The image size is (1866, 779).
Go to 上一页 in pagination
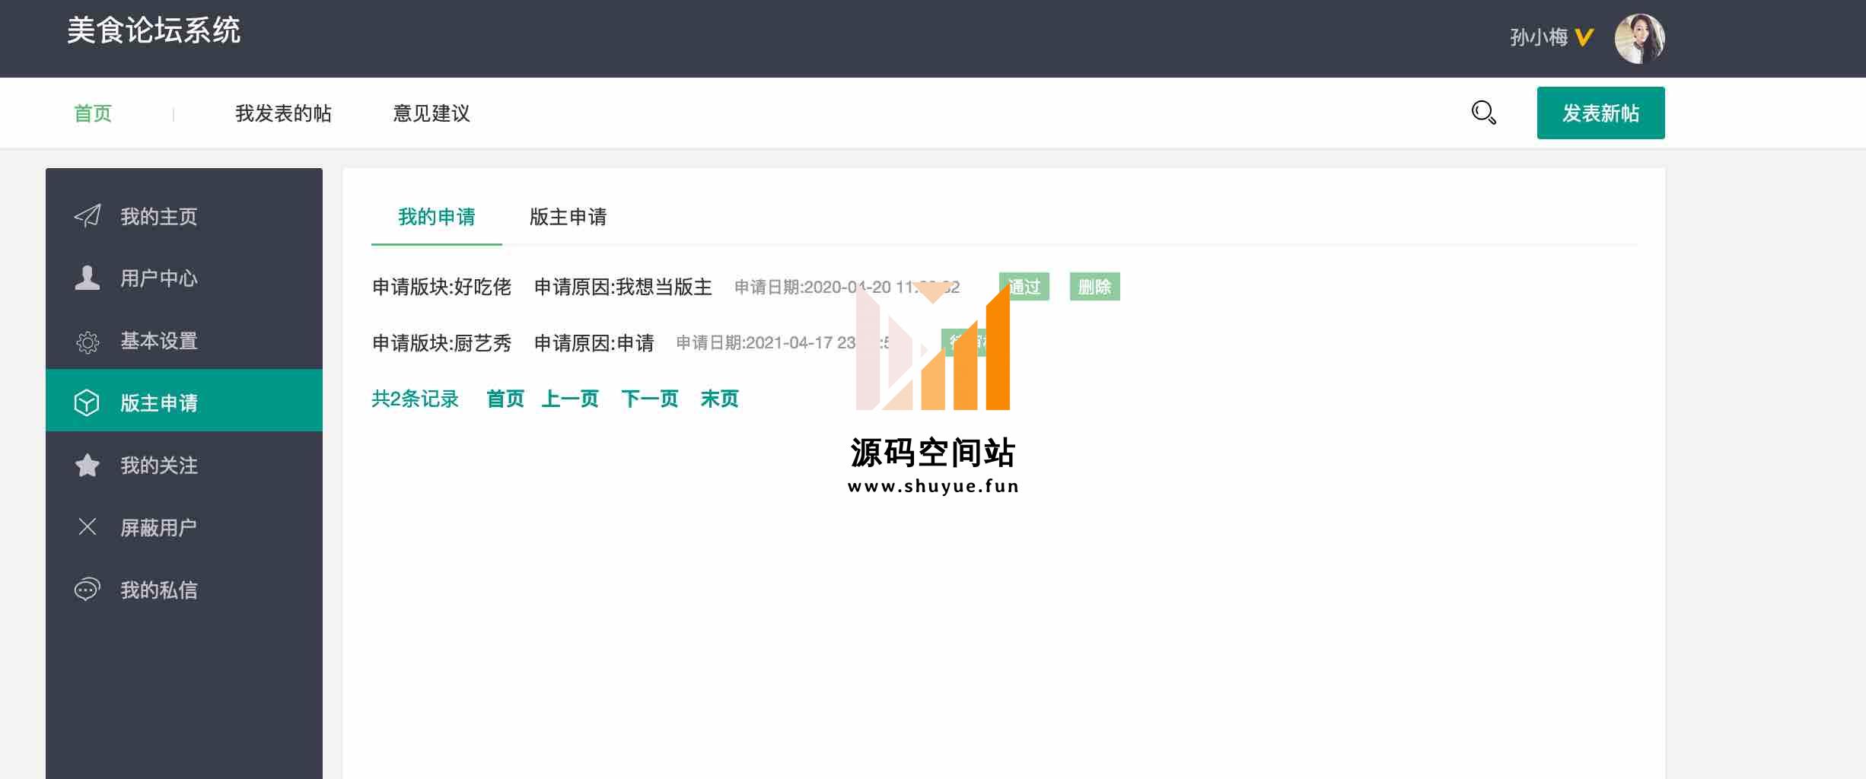[x=570, y=399]
